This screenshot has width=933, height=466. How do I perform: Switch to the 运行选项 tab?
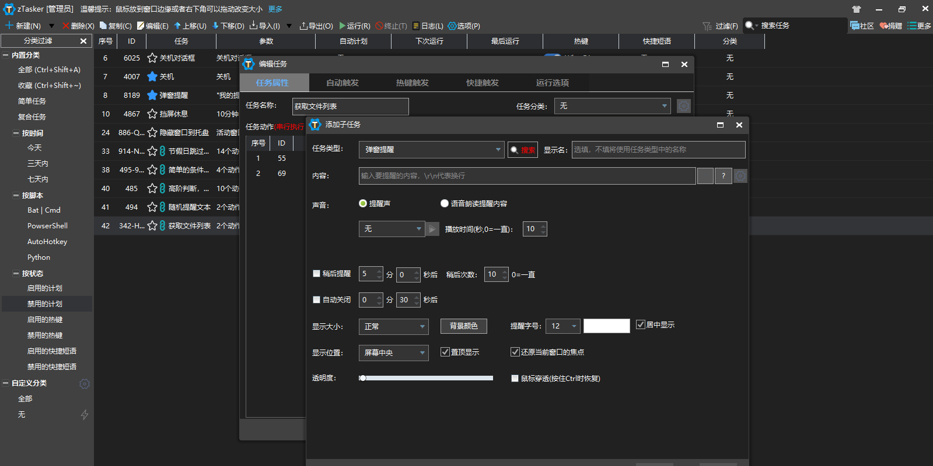pos(553,83)
